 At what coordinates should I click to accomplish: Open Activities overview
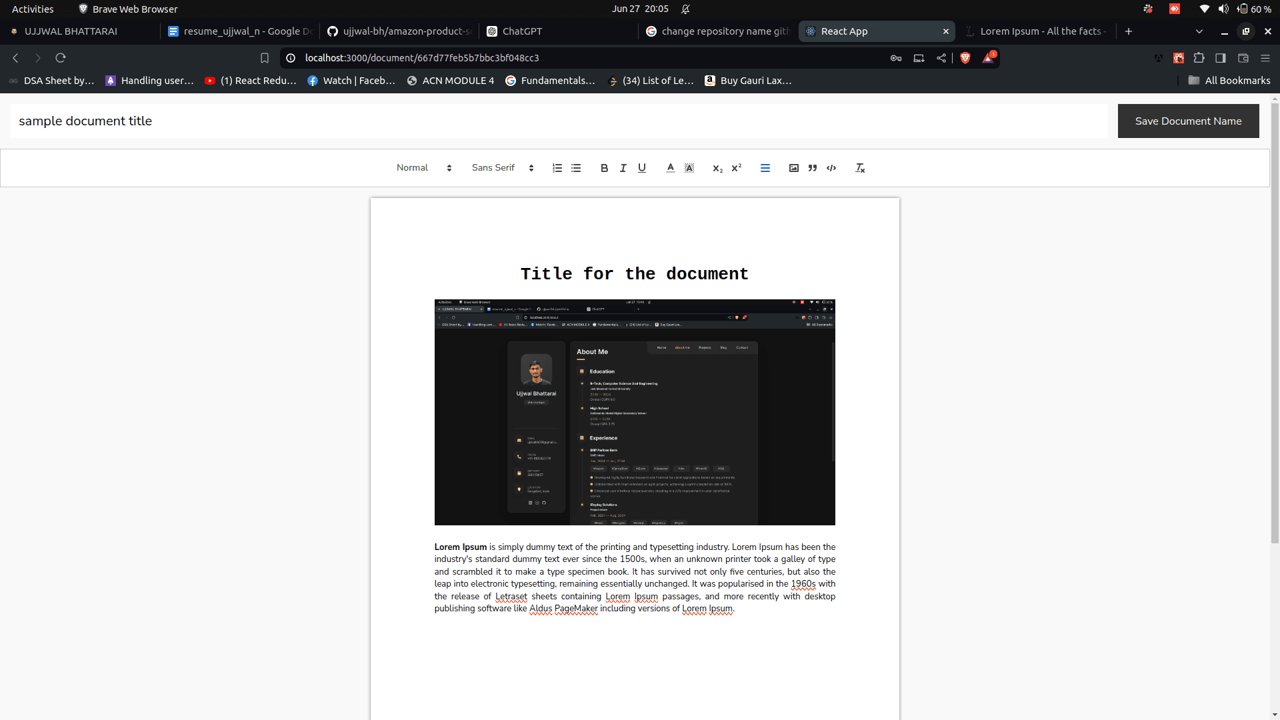(33, 9)
